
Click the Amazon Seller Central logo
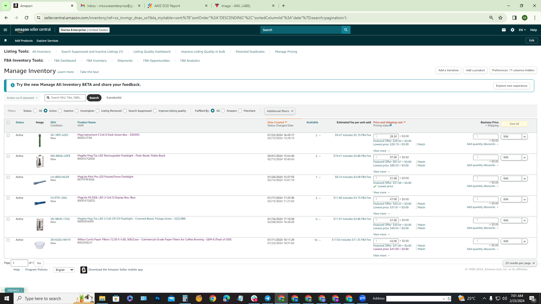coord(33,30)
